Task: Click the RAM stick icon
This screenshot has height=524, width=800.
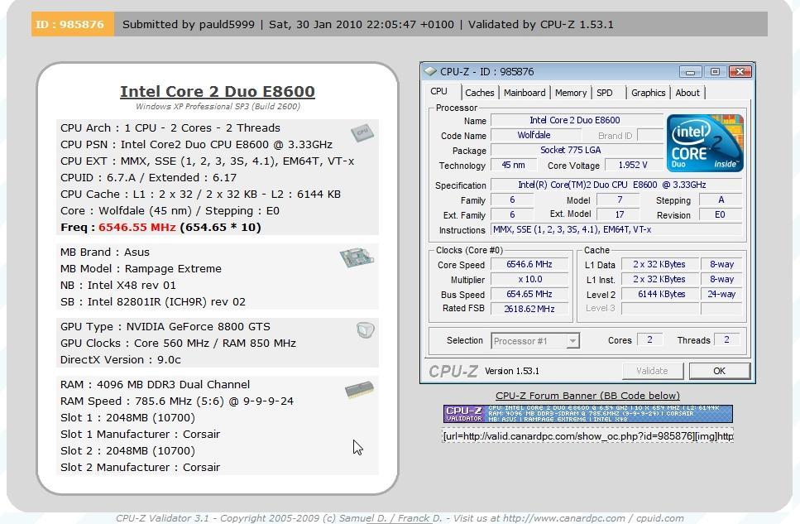Action: (x=359, y=390)
